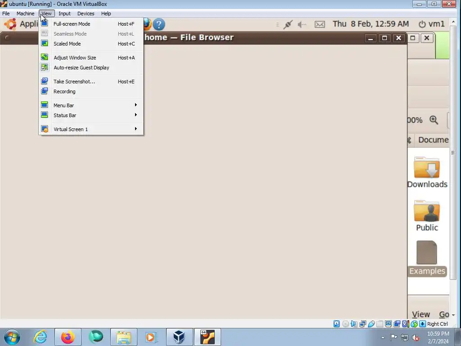The height and width of the screenshot is (346, 461).
Task: Click the shared folders status icon
Action: click(380, 324)
